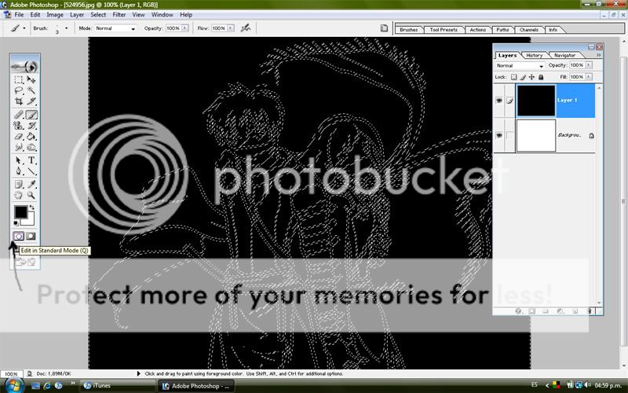
Task: Enable airbrush in the options bar
Action: click(x=246, y=28)
